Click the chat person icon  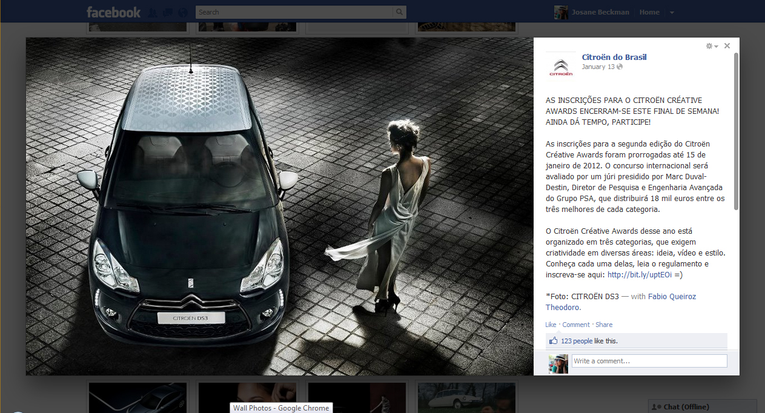click(655, 406)
